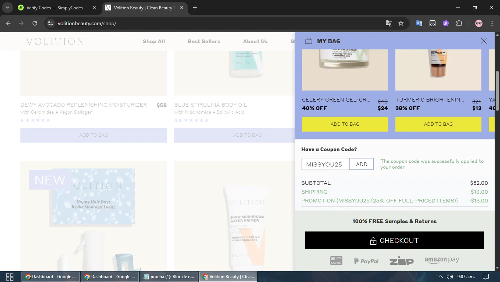Image resolution: width=500 pixels, height=282 pixels.
Task: Click the SHIPPING $10.00 amount
Action: point(479,192)
